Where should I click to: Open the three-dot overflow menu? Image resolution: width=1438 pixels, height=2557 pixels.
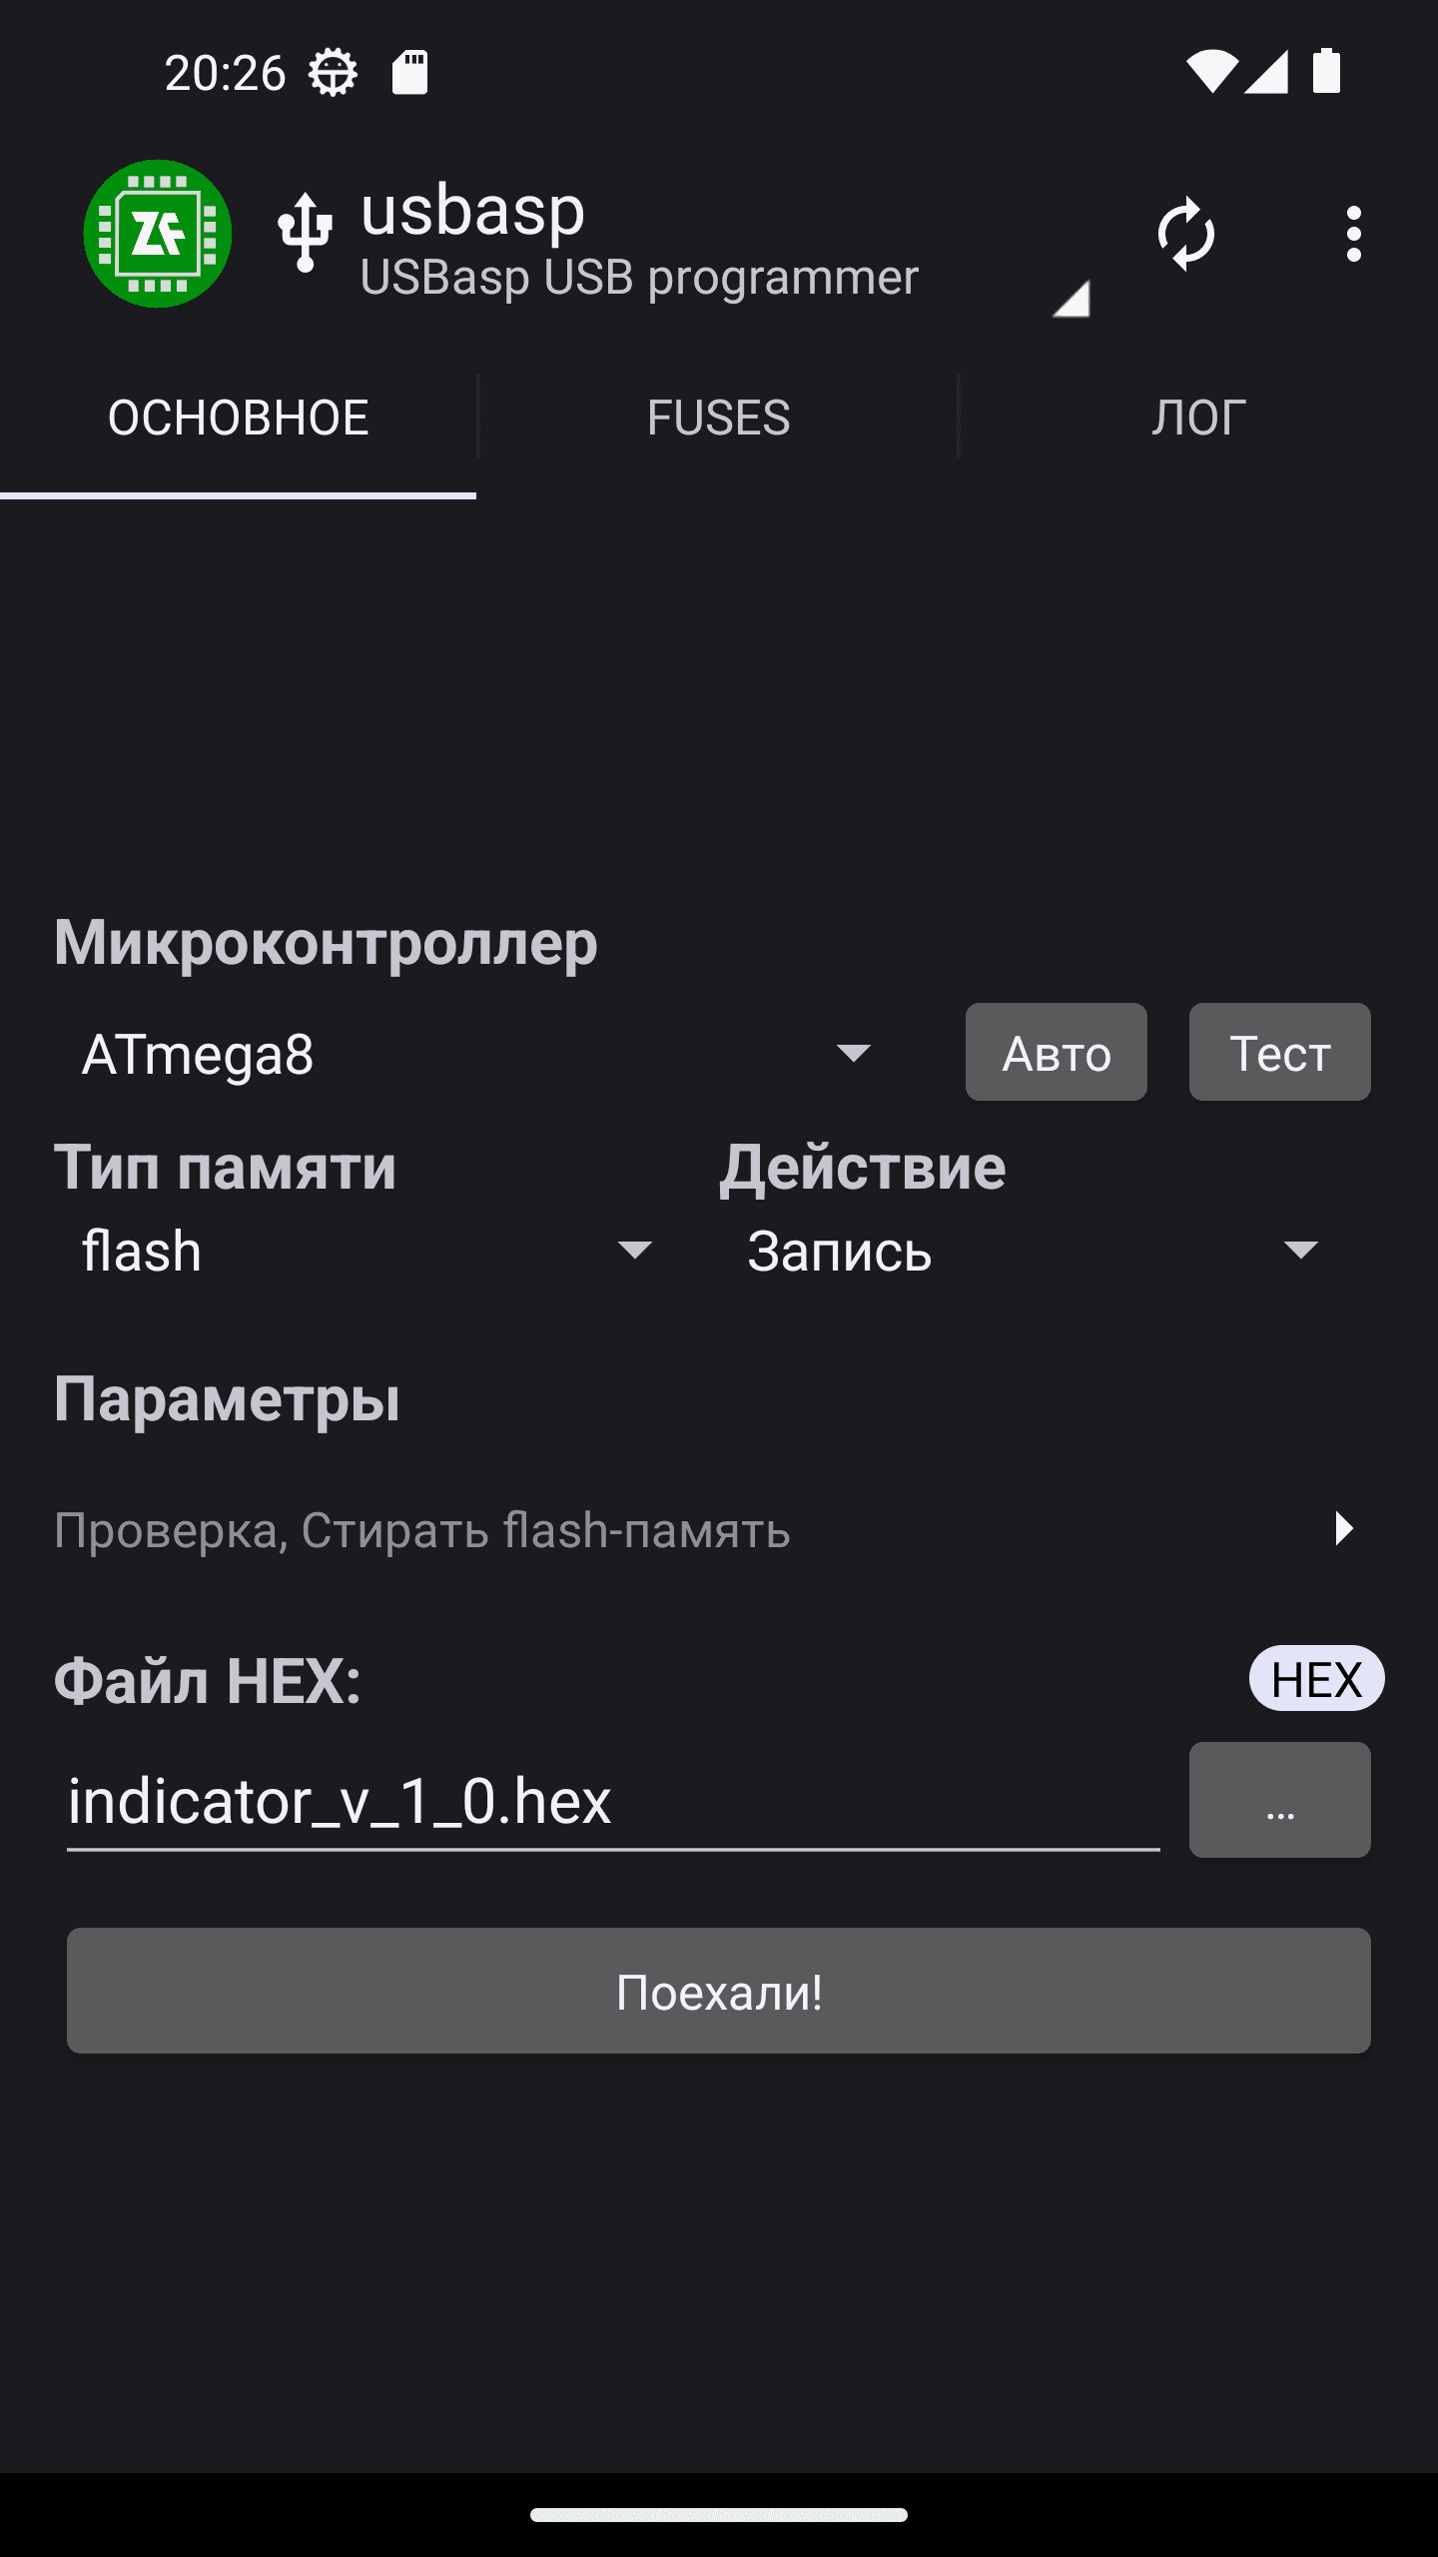click(x=1353, y=234)
